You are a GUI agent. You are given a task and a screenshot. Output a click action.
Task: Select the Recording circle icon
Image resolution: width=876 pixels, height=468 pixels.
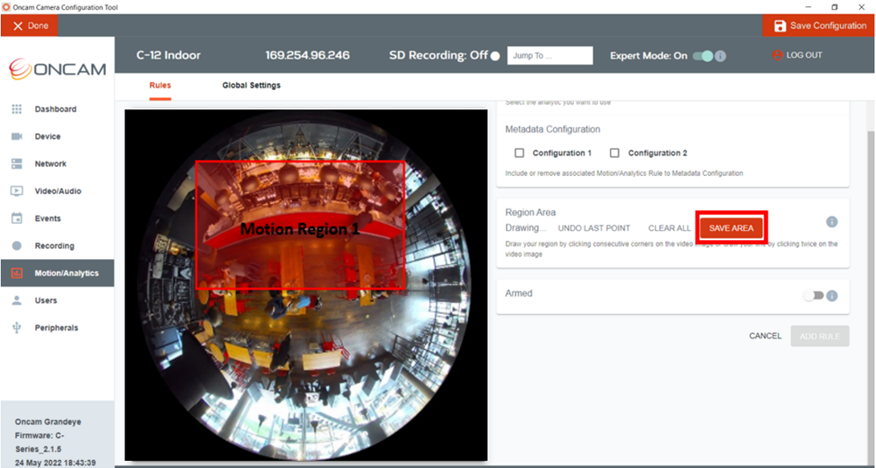point(17,246)
